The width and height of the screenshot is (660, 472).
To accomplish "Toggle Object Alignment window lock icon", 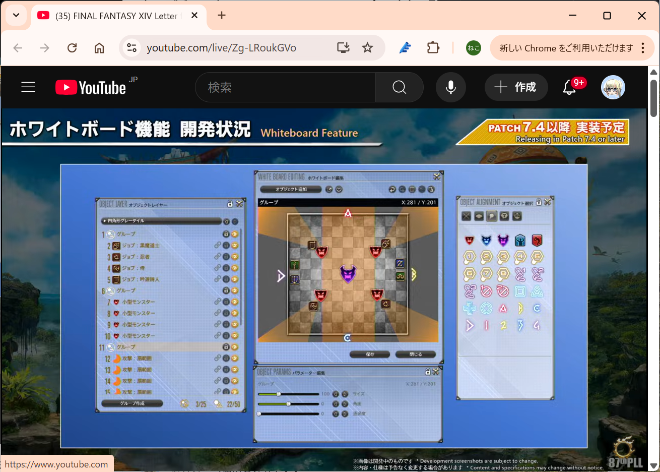I will (539, 202).
